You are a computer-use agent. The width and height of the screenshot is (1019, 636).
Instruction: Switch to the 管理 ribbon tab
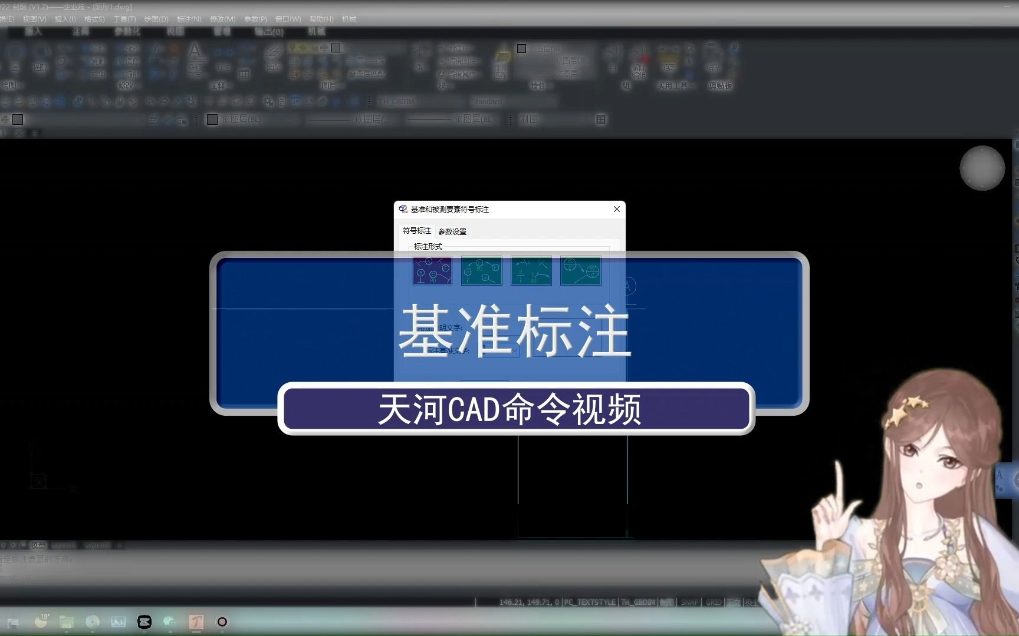tap(222, 31)
